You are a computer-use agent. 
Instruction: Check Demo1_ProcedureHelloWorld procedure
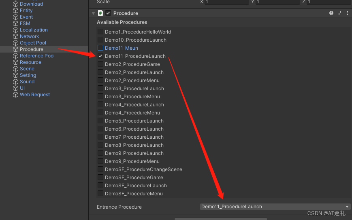click(100, 32)
